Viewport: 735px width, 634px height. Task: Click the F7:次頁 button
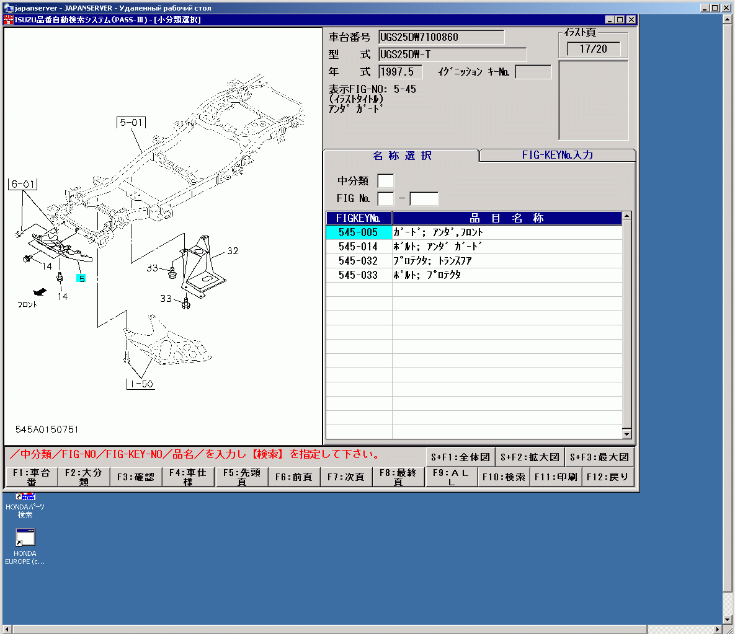(346, 477)
